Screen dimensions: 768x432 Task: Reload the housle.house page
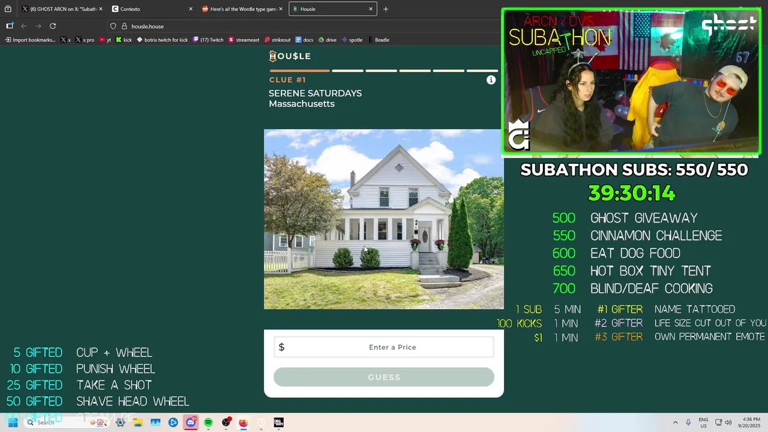point(53,26)
